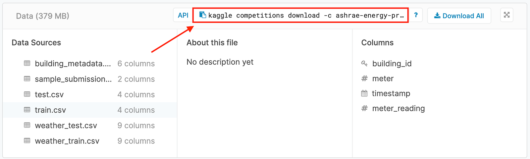530x159 pixels.
Task: Click the Download All button
Action: [x=459, y=16]
